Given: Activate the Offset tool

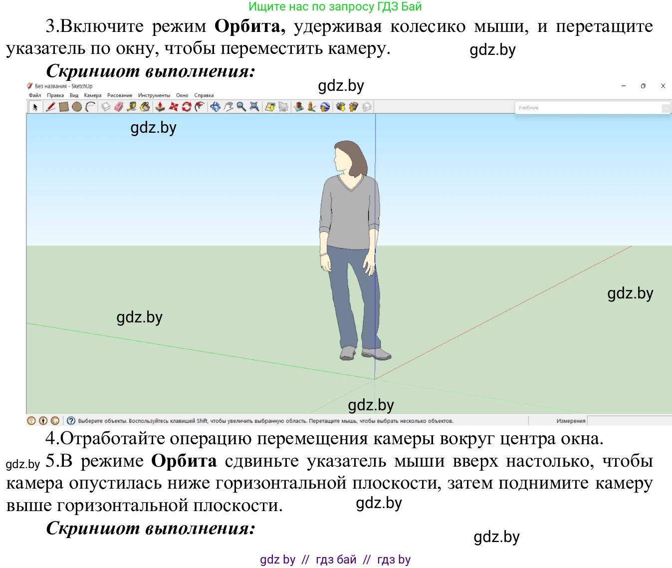Looking at the screenshot, I should point(200,107).
